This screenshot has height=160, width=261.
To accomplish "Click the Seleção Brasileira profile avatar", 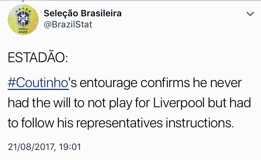I will point(23,19).
